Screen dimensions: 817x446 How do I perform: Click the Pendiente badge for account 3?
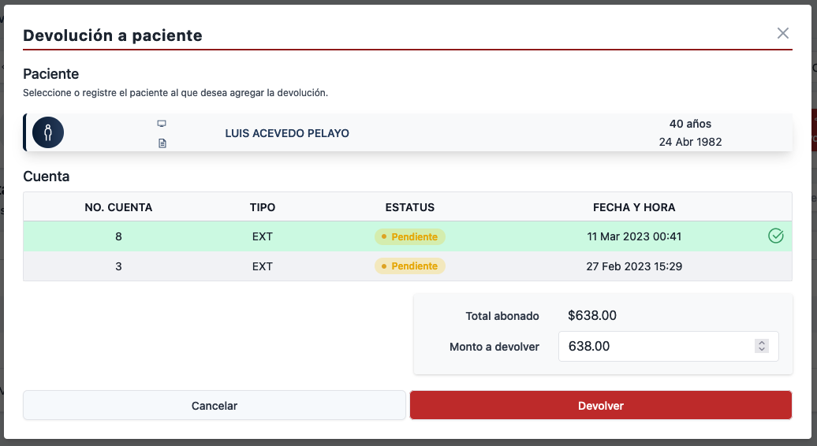(x=410, y=266)
